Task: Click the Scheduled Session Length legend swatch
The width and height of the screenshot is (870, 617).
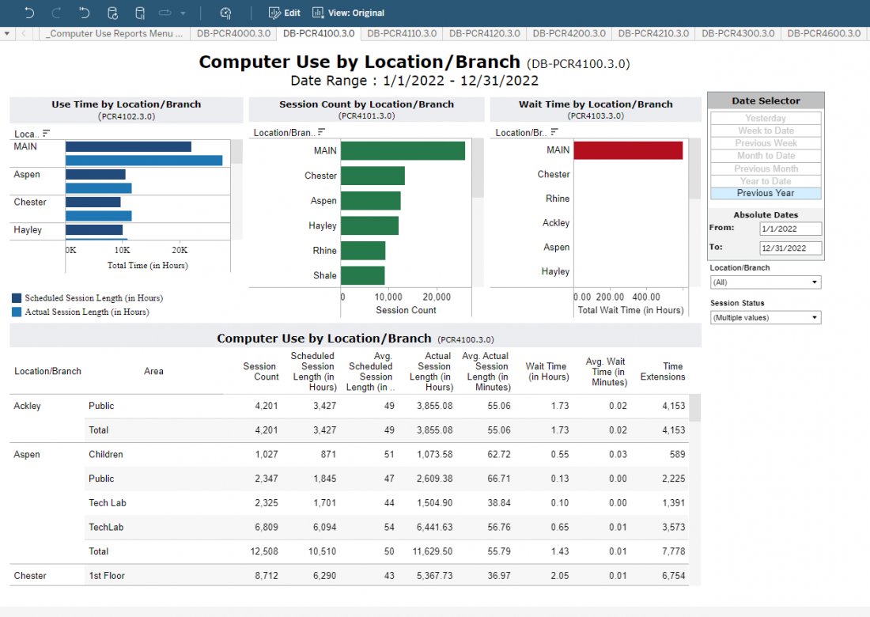Action: click(x=17, y=298)
